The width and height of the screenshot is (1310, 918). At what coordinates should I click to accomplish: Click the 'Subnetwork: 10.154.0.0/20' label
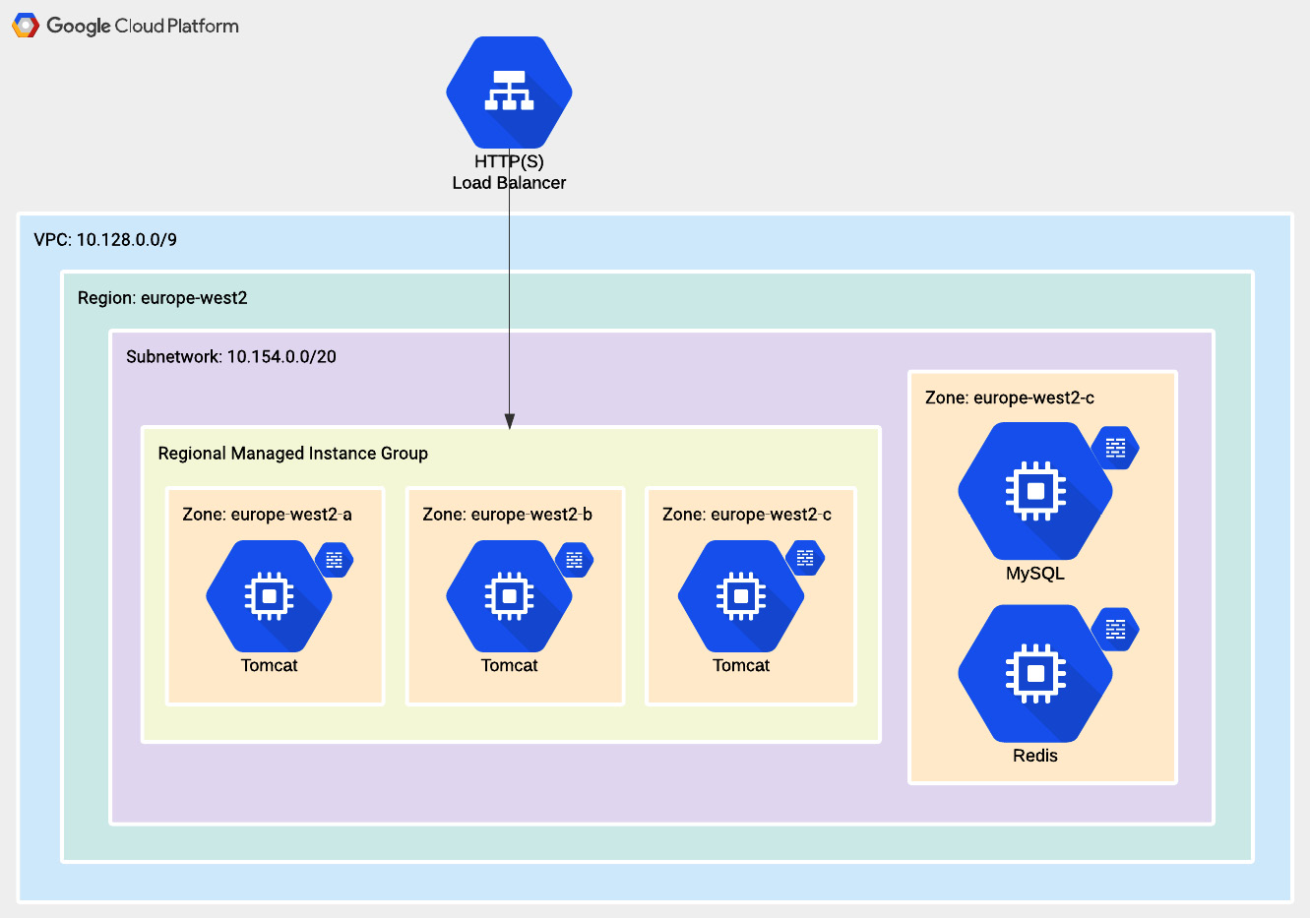tap(231, 356)
